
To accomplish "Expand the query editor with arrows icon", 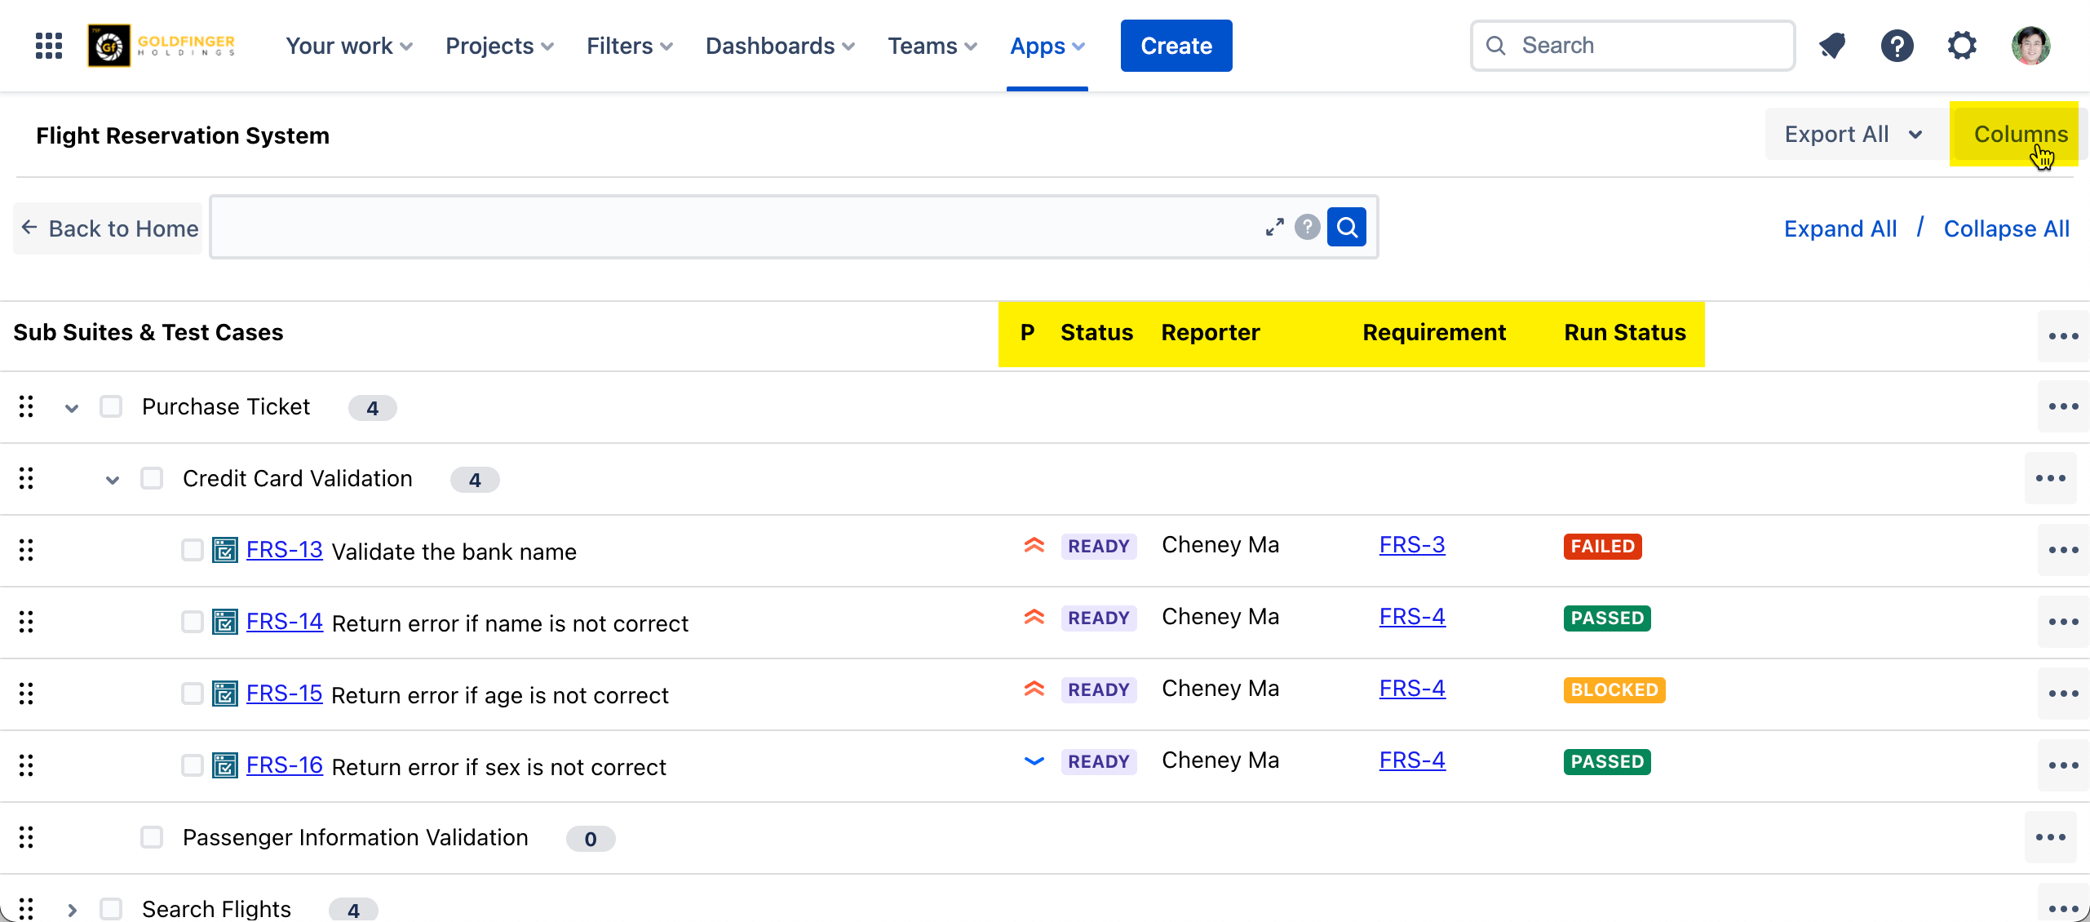I will pyautogui.click(x=1274, y=227).
